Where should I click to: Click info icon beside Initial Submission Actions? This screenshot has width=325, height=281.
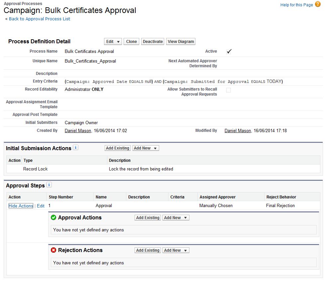tap(75, 147)
